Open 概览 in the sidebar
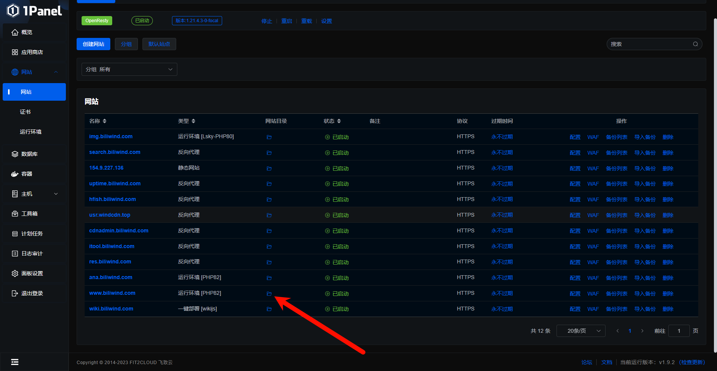Screen dimensions: 717x371 [34, 32]
